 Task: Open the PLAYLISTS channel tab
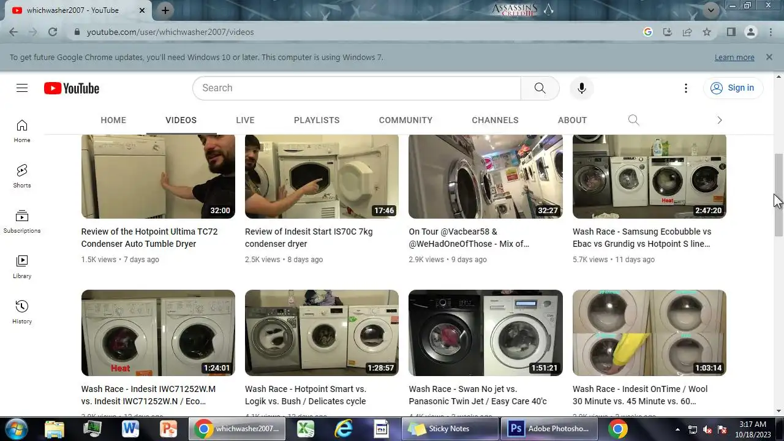point(317,120)
